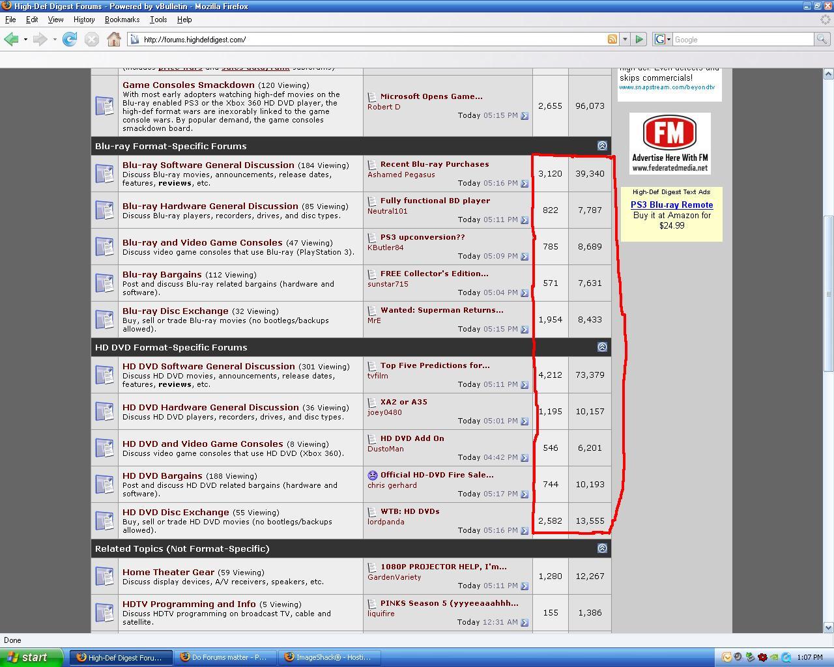Open the Home page icon
Screen dimensions: 834x667
tap(114, 40)
